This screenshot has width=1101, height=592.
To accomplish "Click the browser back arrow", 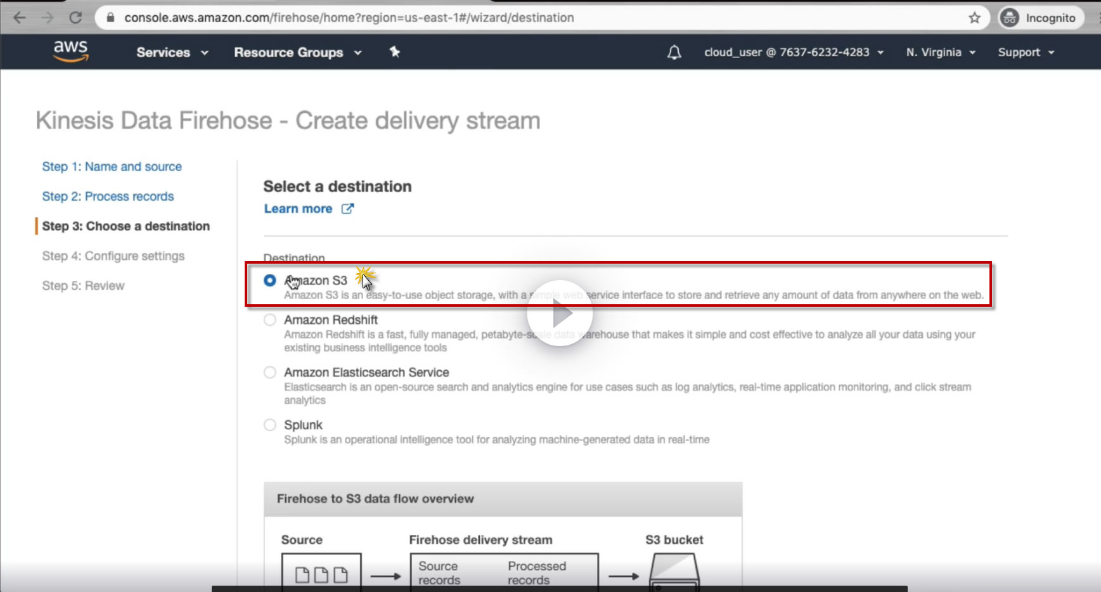I will (20, 18).
